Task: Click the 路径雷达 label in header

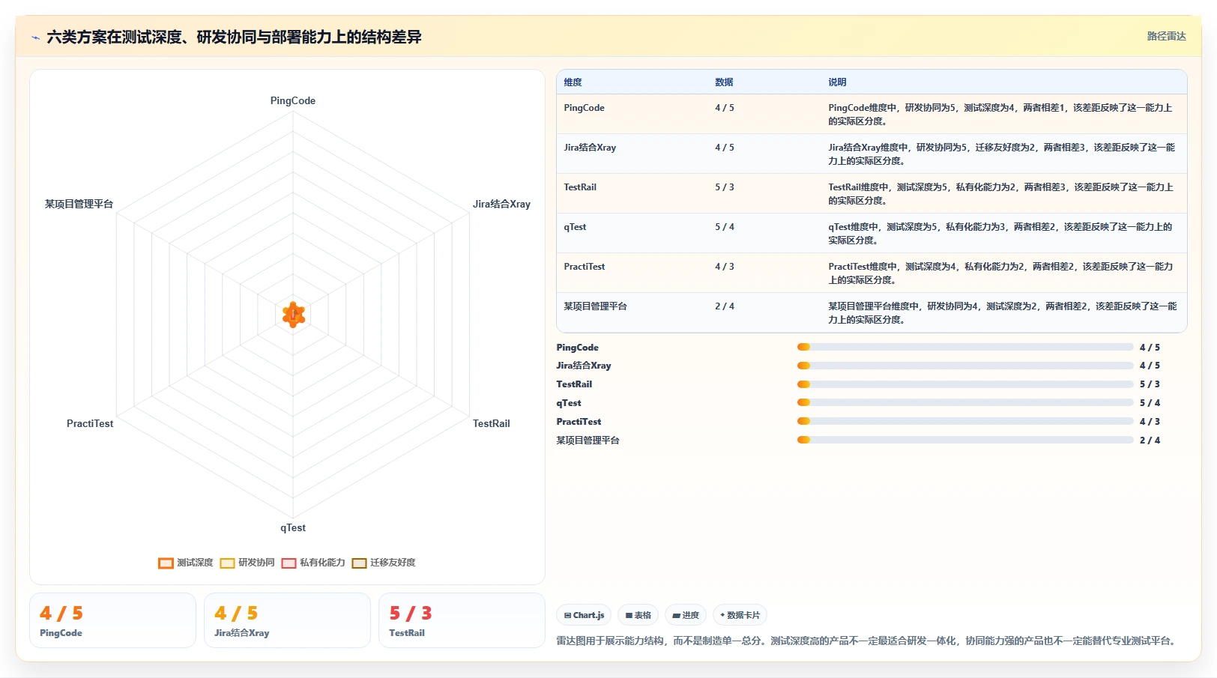Action: [1166, 36]
